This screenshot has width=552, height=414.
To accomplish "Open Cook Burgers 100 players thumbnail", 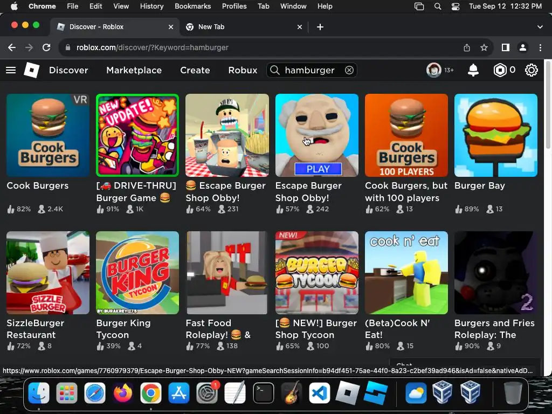I will point(406,135).
